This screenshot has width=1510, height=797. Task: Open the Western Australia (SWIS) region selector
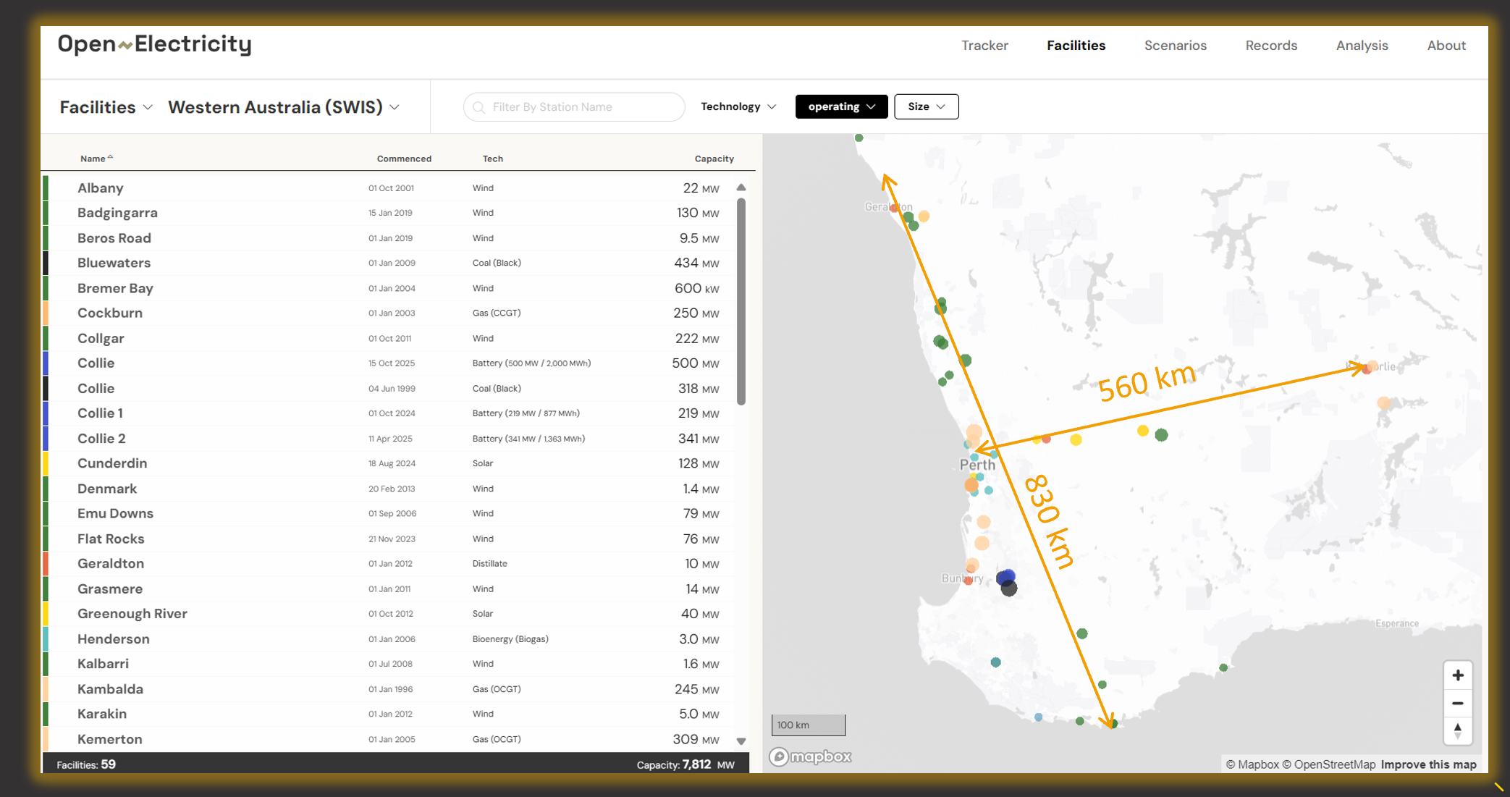(x=284, y=107)
